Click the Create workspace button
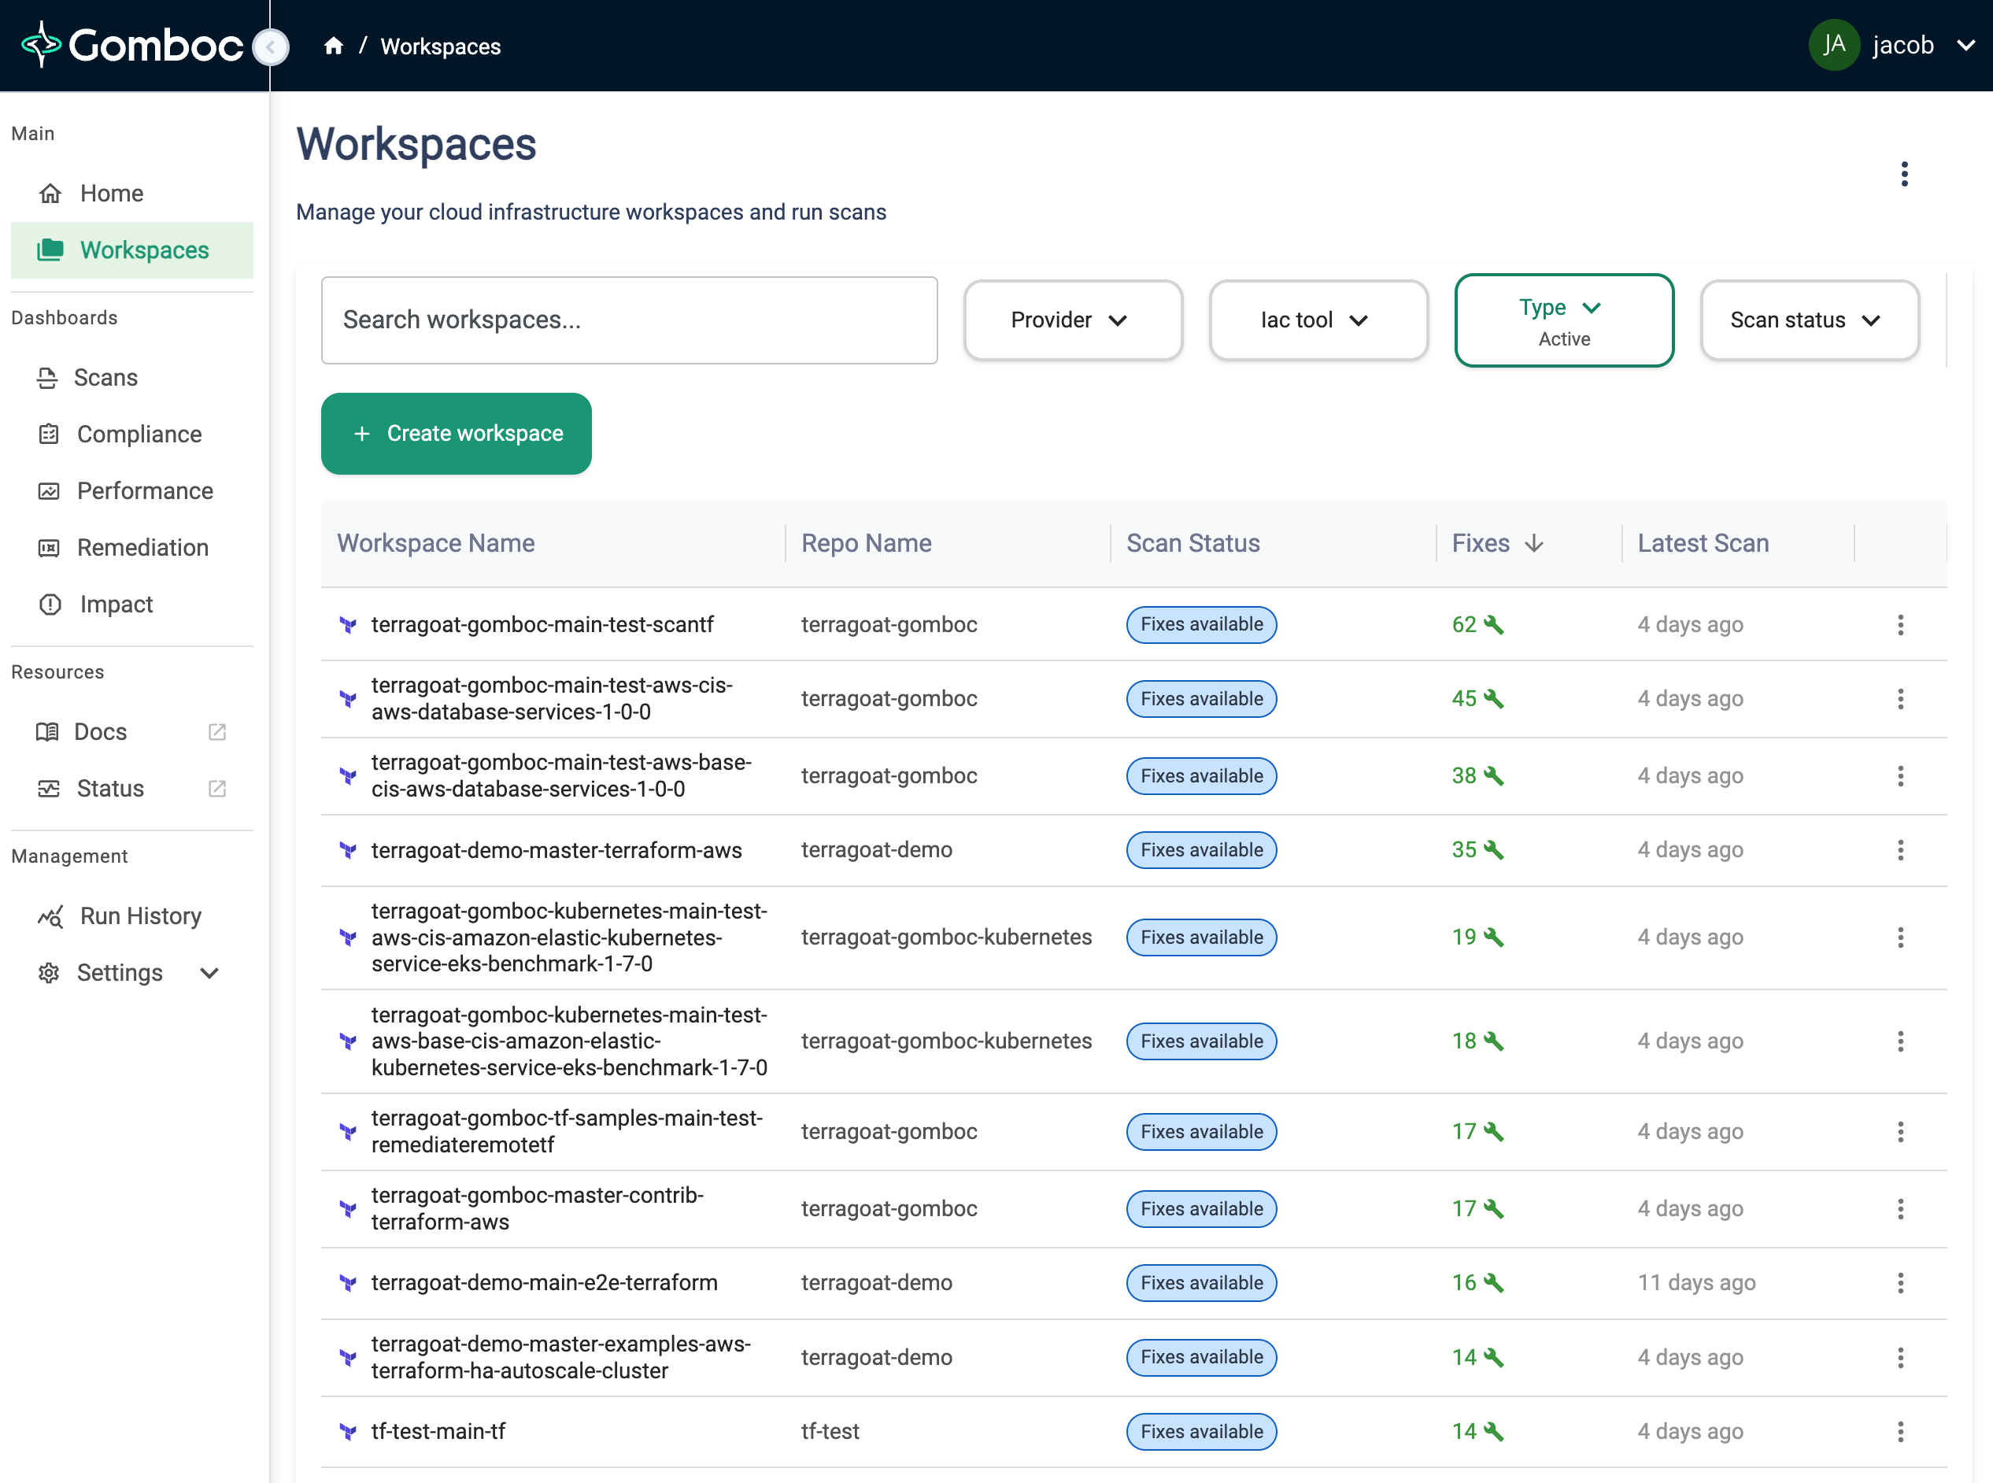Viewport: 1993px width, 1483px height. click(x=456, y=434)
